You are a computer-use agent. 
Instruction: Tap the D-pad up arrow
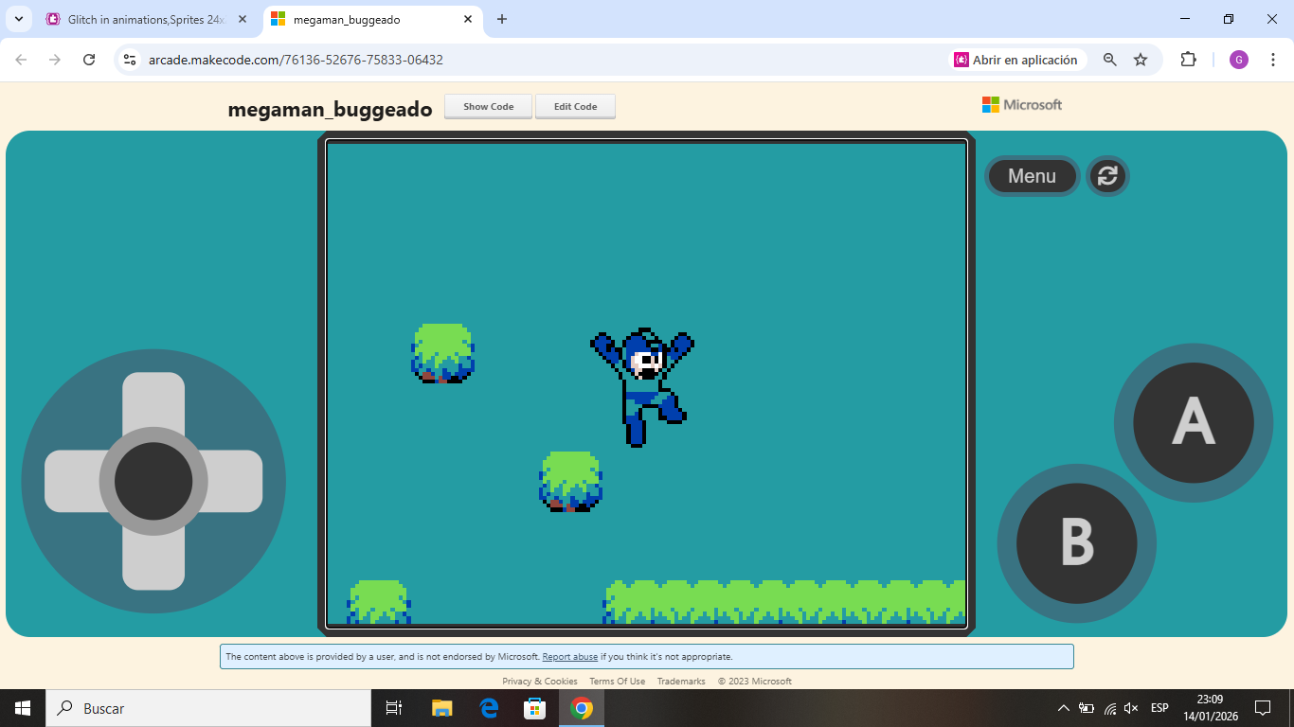pyautogui.click(x=153, y=400)
